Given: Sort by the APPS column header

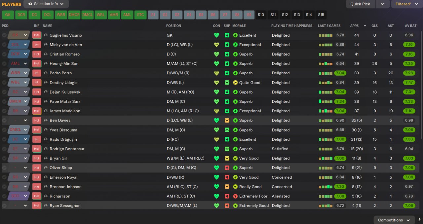Looking at the screenshot, I should click(x=354, y=26).
